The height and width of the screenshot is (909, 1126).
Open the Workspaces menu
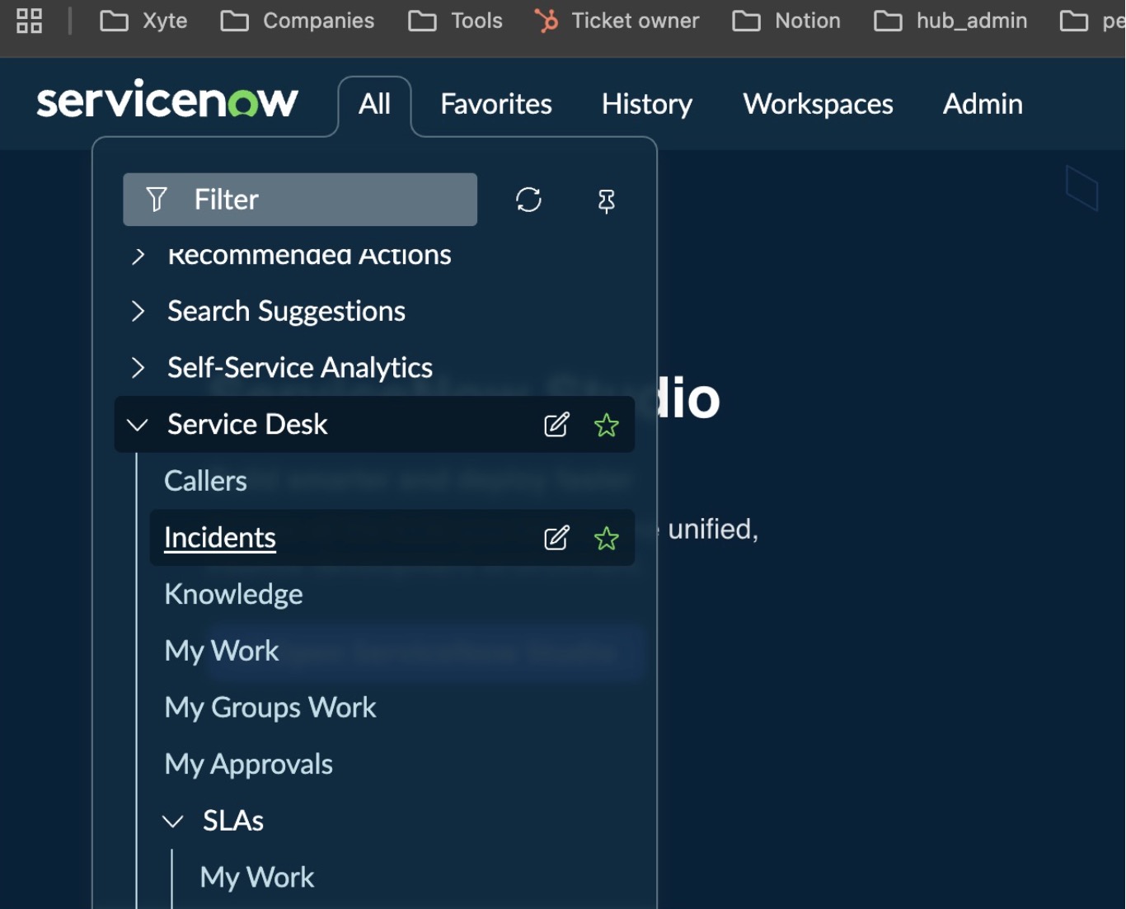(818, 104)
